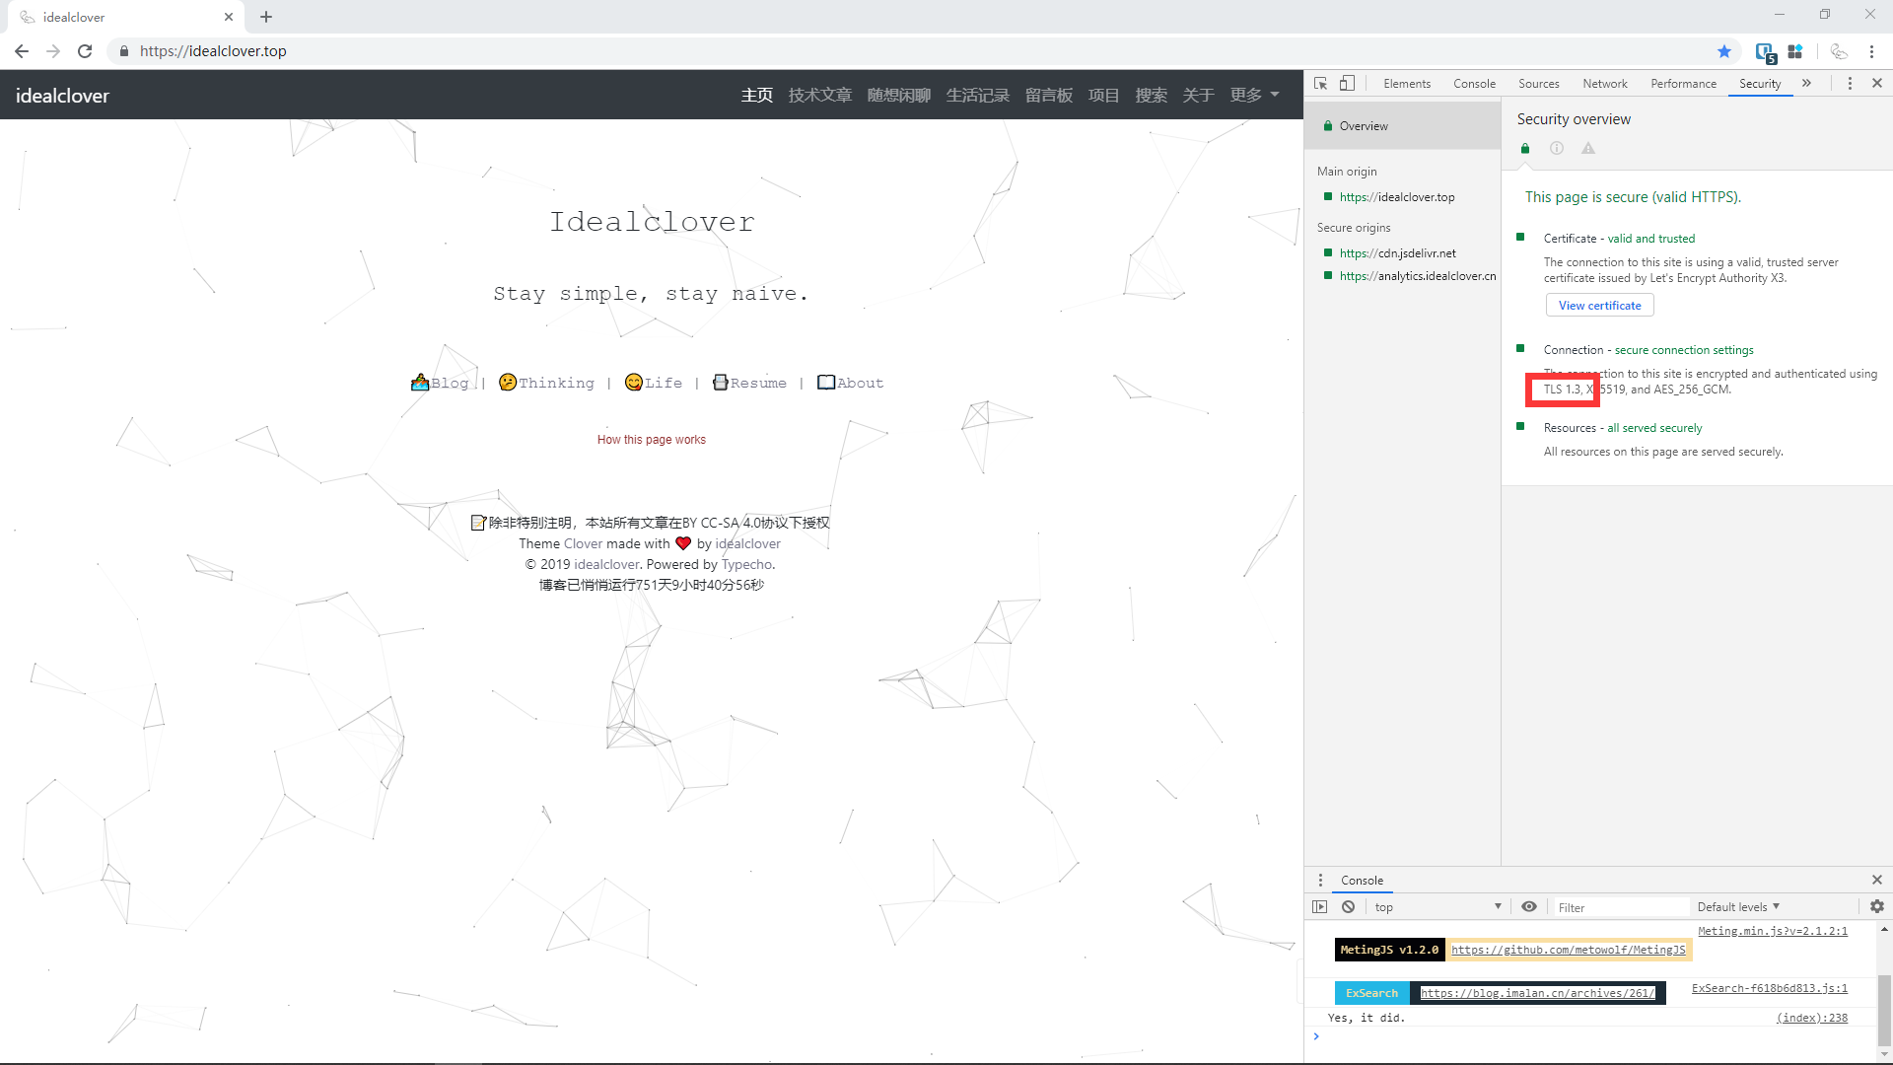Focus the console Filter input
This screenshot has width=1893, height=1065.
point(1619,907)
